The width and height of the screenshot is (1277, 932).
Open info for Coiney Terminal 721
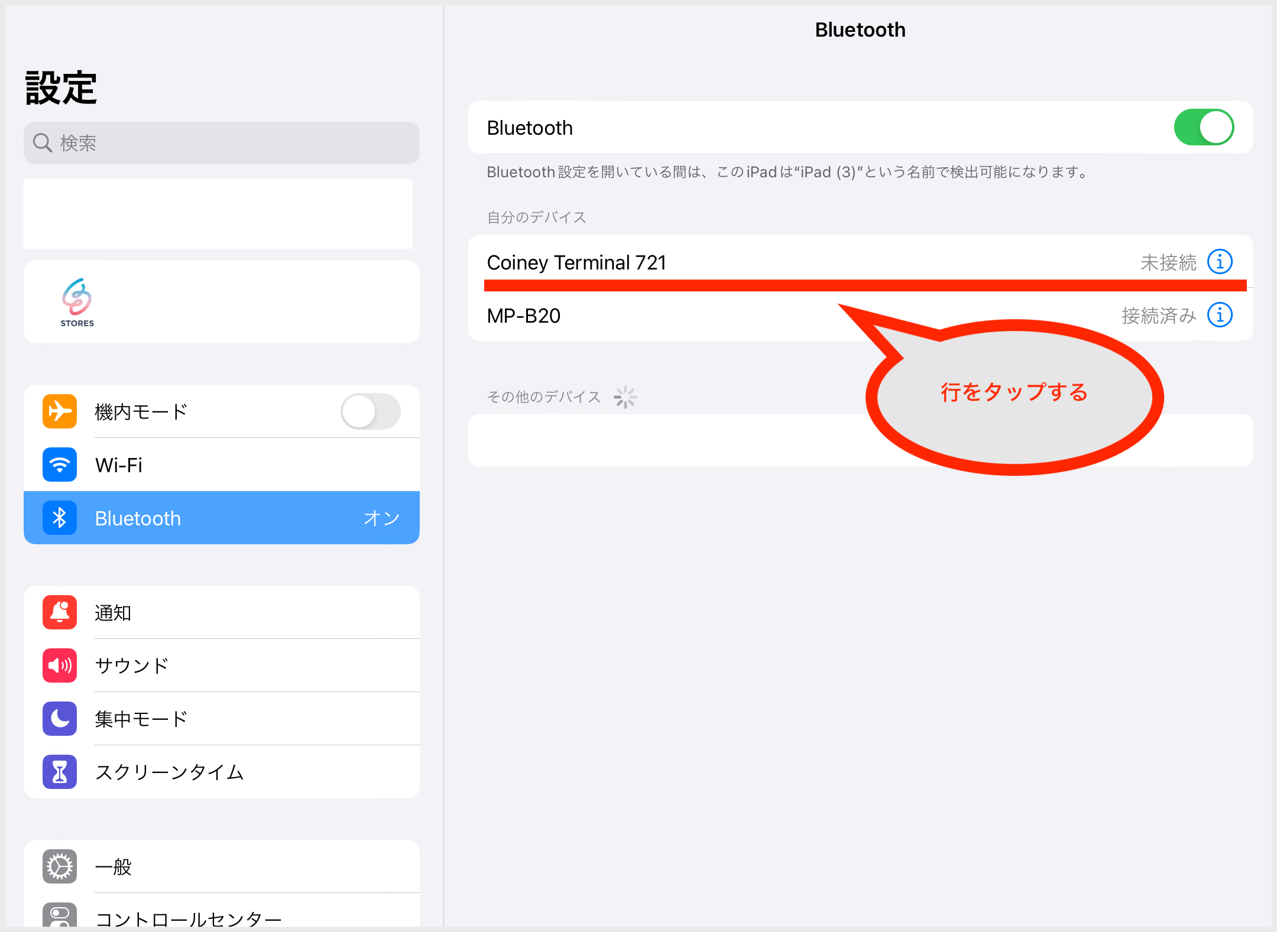[1220, 262]
